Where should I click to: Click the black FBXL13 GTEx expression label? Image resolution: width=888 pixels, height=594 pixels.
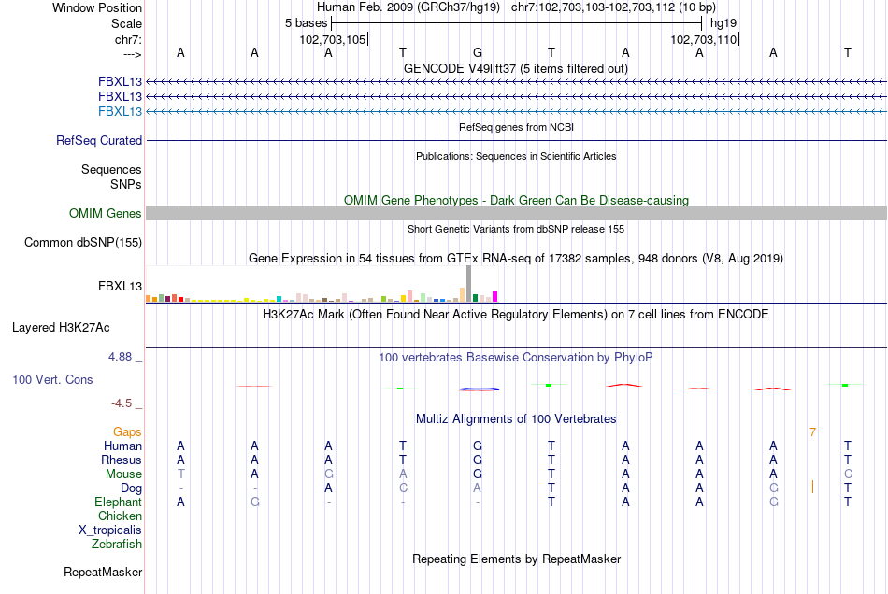pos(120,286)
